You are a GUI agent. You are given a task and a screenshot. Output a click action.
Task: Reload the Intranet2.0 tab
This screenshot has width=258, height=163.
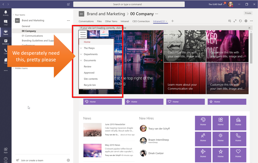tap(240, 21)
